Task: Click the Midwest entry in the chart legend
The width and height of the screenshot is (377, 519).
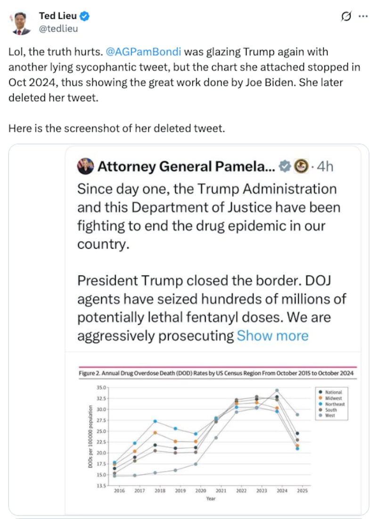Action: coord(332,398)
